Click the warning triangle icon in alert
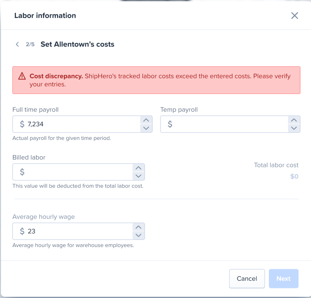 click(x=22, y=76)
